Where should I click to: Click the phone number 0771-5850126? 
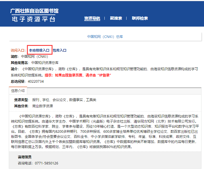[x=47, y=163]
